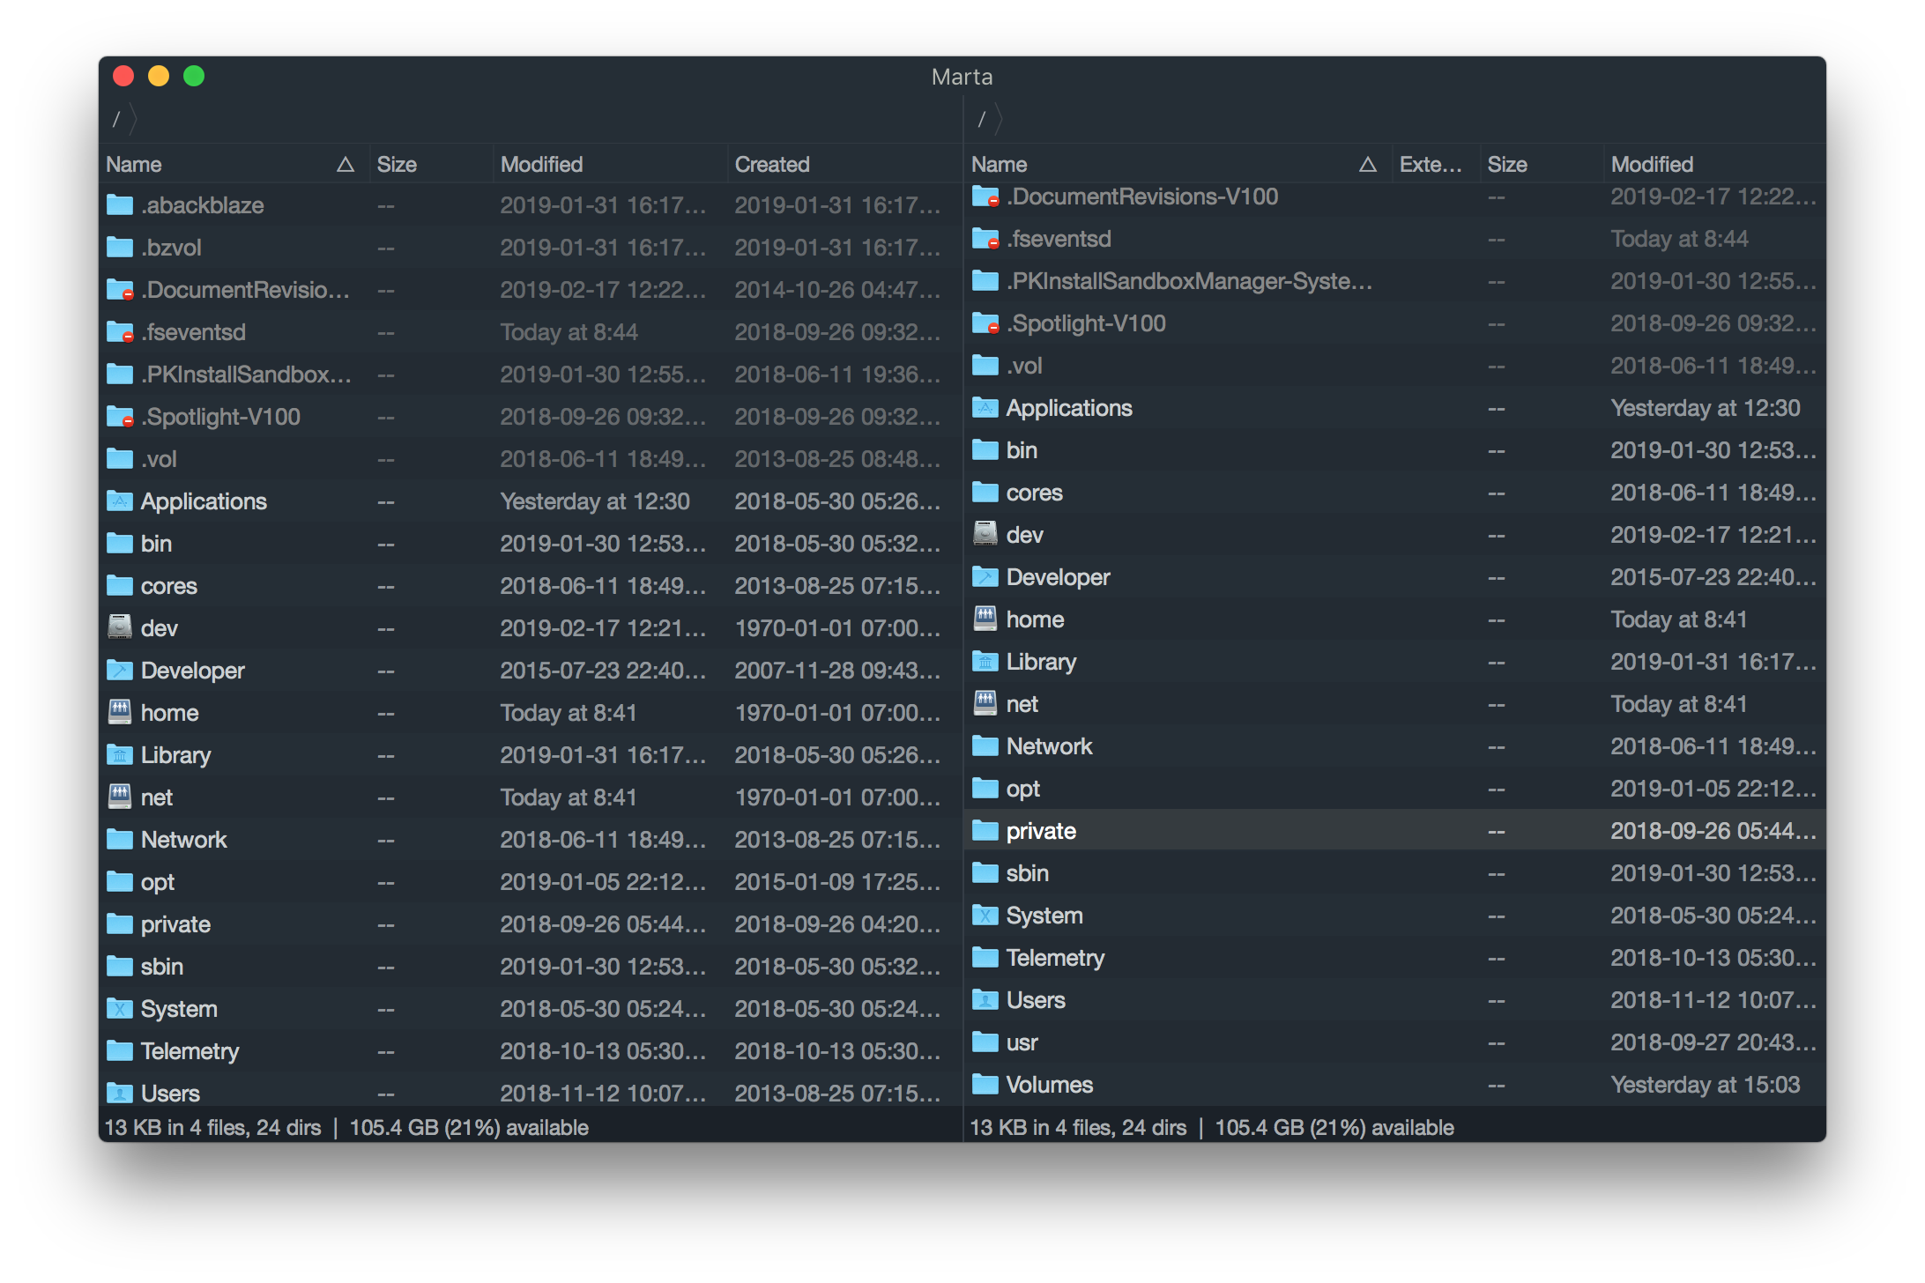Open the System folder via its icon
The width and height of the screenshot is (1925, 1283).
coord(120,1008)
